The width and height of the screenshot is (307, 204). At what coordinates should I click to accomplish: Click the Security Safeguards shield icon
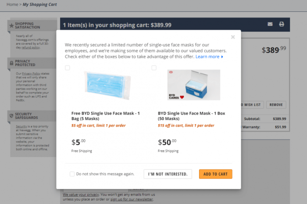11,115
